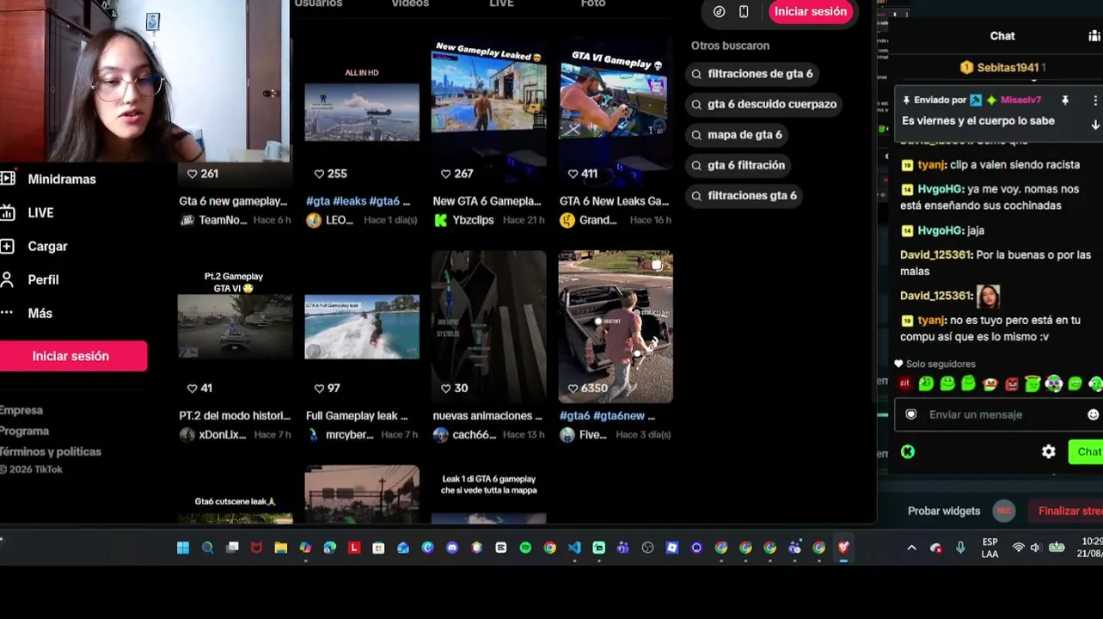Viewport: 1103px width, 619px height.
Task: Open Windows taskbar search
Action: tap(207, 548)
